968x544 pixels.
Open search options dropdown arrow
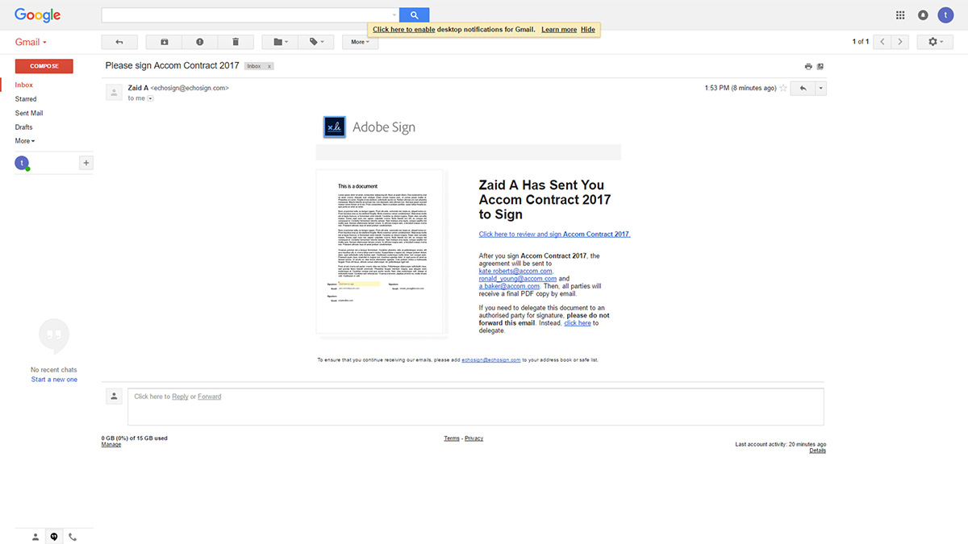click(x=394, y=15)
